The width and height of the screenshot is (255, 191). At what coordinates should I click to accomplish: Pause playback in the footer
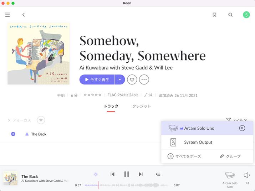click(126, 174)
